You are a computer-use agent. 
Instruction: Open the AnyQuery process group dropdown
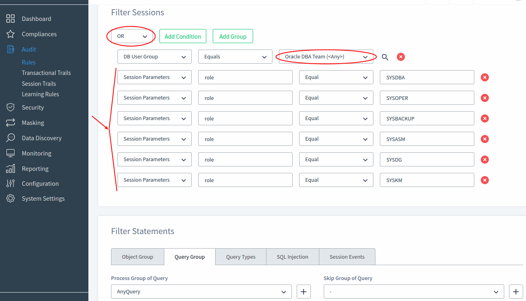(201, 291)
